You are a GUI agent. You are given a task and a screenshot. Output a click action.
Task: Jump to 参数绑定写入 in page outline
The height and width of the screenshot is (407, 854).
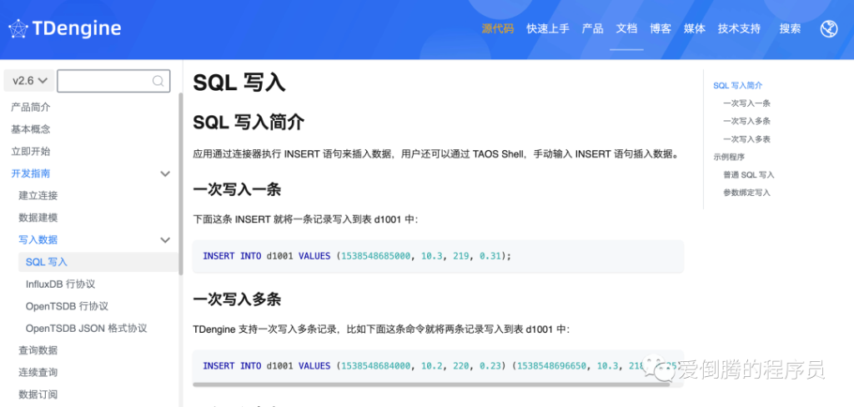tap(746, 193)
